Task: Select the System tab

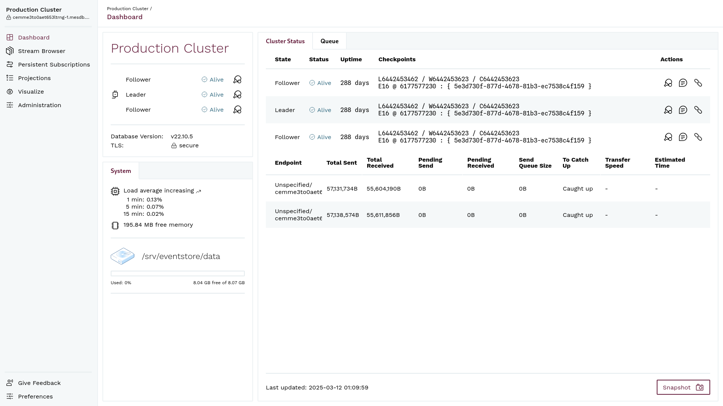Action: click(x=121, y=171)
